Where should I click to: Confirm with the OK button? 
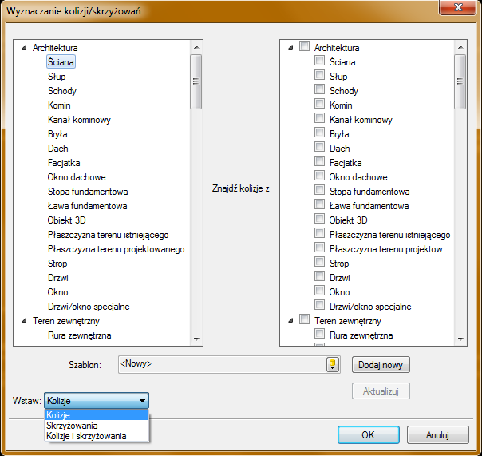click(x=369, y=434)
